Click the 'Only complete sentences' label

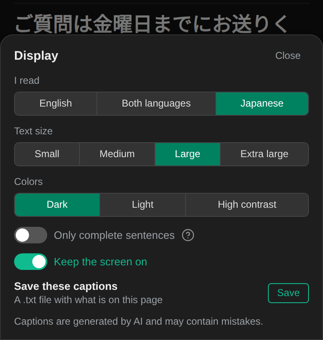click(114, 236)
